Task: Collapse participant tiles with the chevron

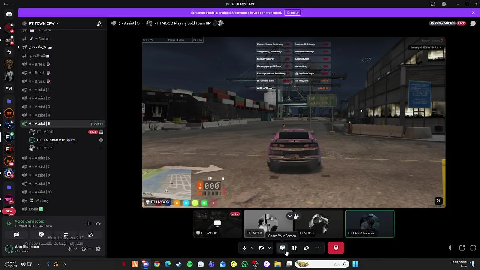Action: [290, 216]
